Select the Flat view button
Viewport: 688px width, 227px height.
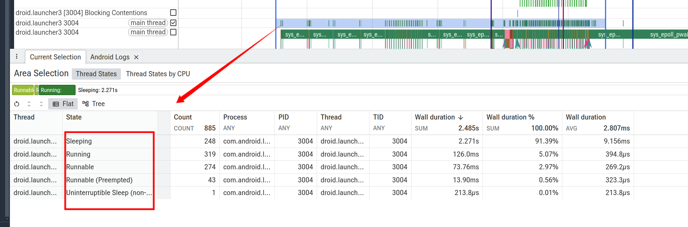click(x=63, y=104)
